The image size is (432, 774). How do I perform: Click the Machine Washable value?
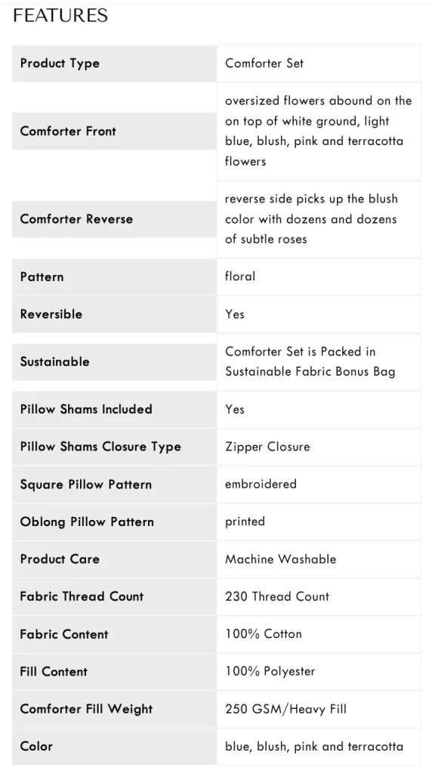(281, 559)
